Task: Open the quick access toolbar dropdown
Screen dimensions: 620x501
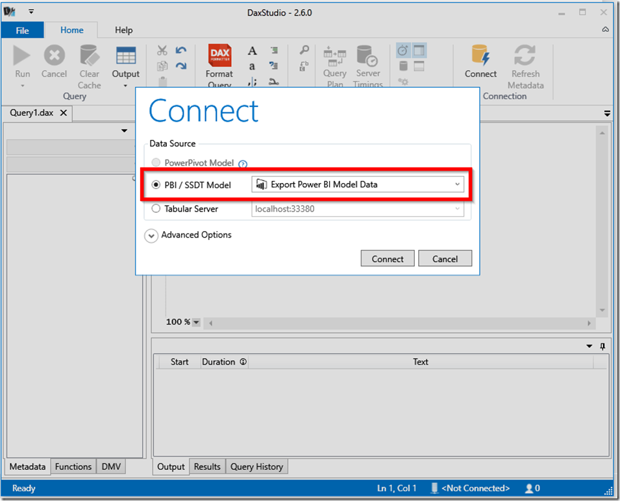Action: (31, 12)
